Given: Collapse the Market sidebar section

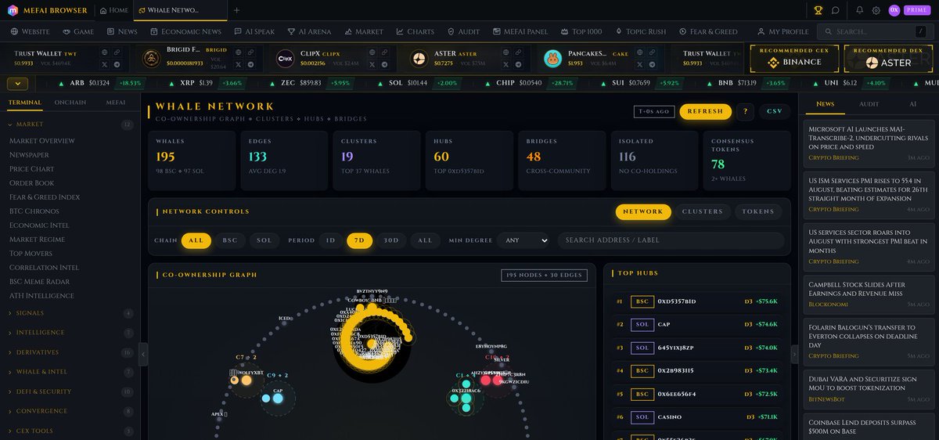Looking at the screenshot, I should point(70,124).
